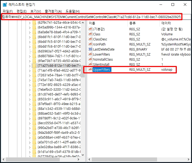Click the folder icon of {6a0a8e78-bba6 key
The height and width of the screenshot is (163, 192).
click(x=34, y=32)
